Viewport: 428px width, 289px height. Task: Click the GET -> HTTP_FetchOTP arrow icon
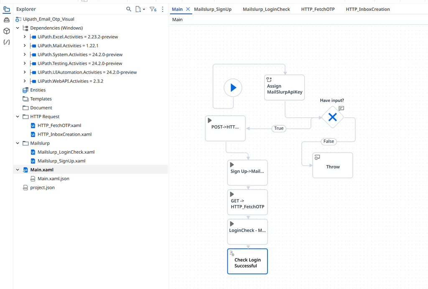coord(232,194)
